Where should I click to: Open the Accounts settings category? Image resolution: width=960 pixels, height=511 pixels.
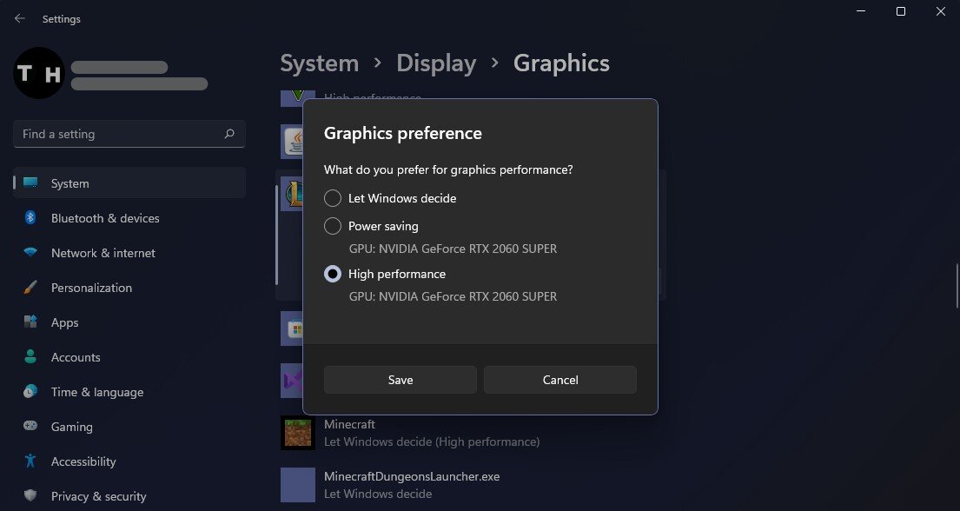(x=129, y=357)
